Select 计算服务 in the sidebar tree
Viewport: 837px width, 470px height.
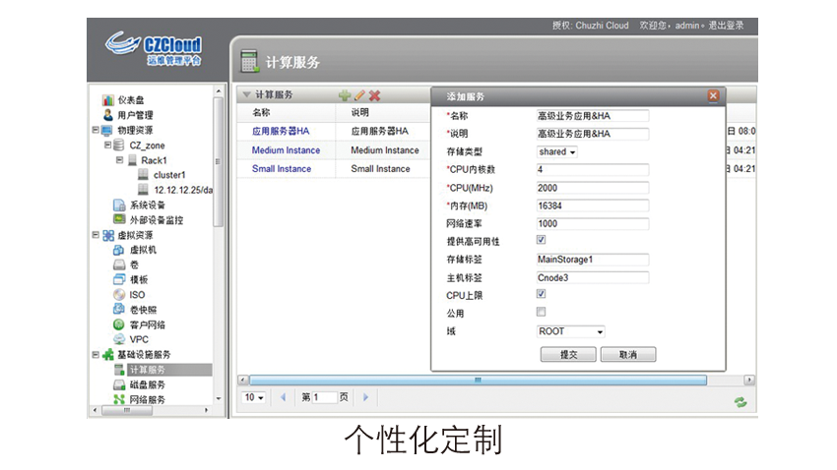click(x=148, y=370)
